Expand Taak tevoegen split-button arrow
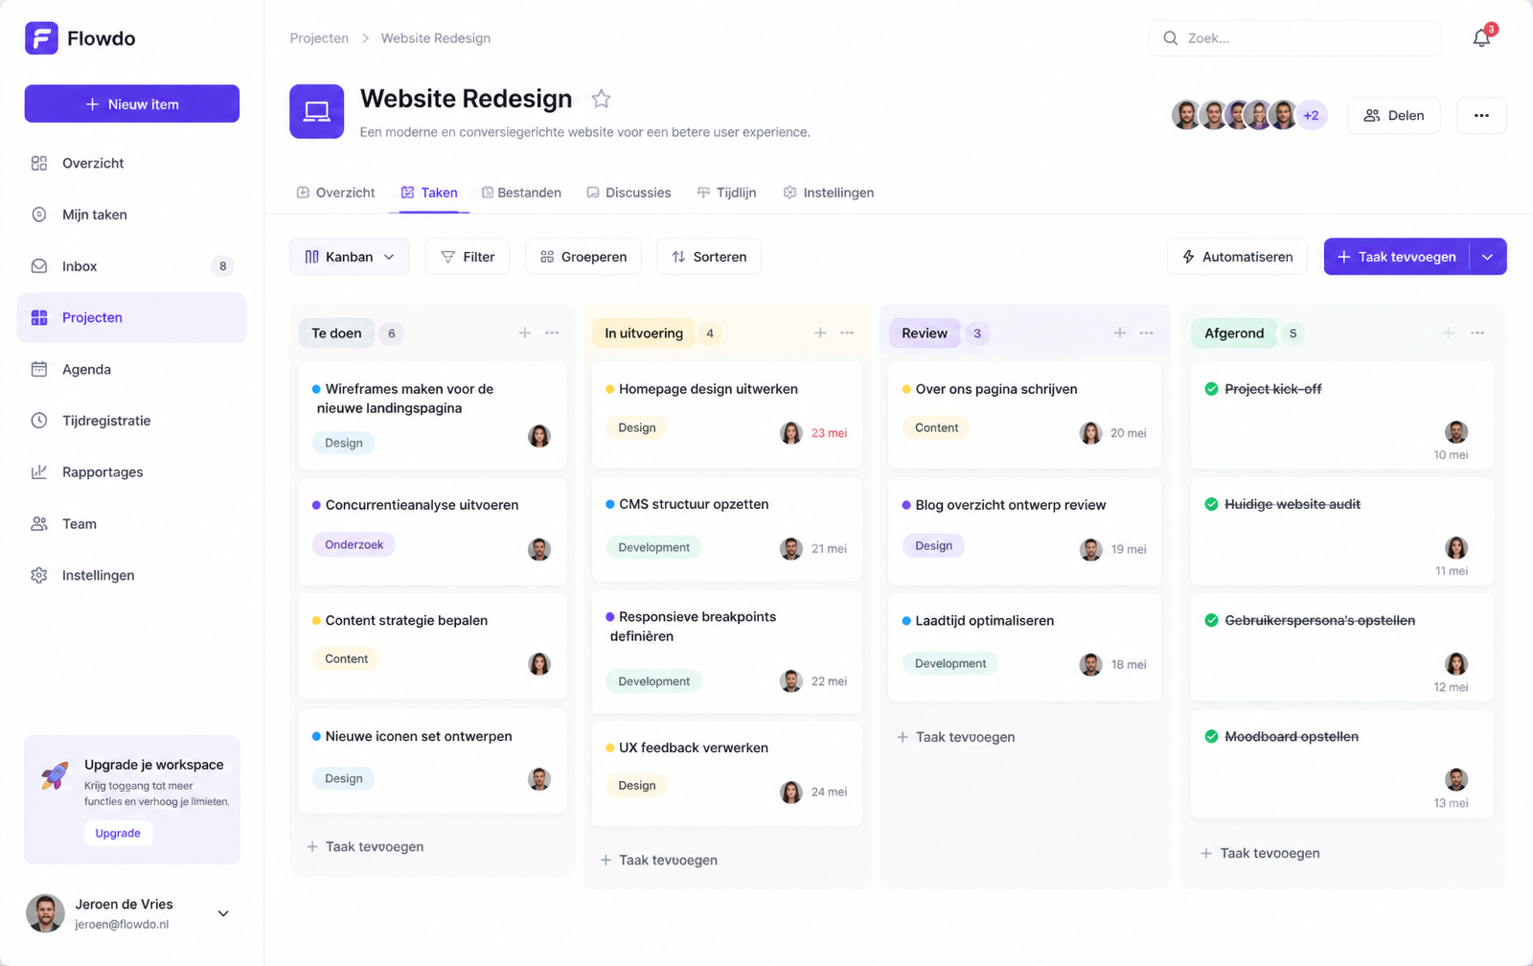The height and width of the screenshot is (966, 1533). (1487, 257)
